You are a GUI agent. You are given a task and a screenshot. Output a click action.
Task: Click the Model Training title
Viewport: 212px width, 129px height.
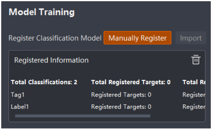point(41,12)
